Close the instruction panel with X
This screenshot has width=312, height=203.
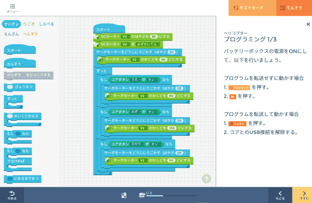[308, 24]
